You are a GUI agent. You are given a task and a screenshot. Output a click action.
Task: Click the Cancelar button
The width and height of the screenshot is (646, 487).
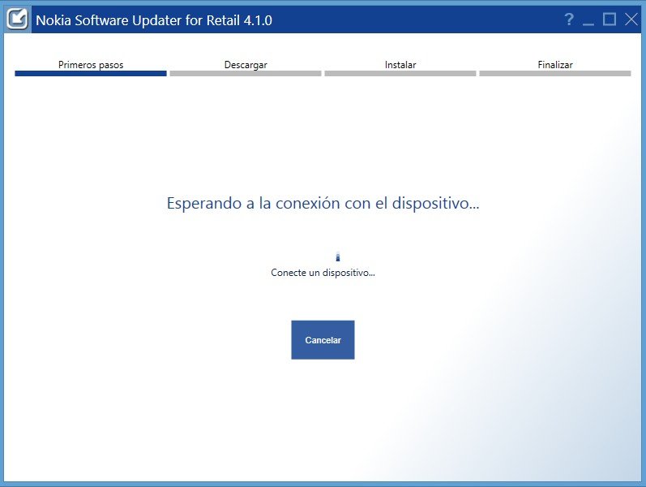323,339
